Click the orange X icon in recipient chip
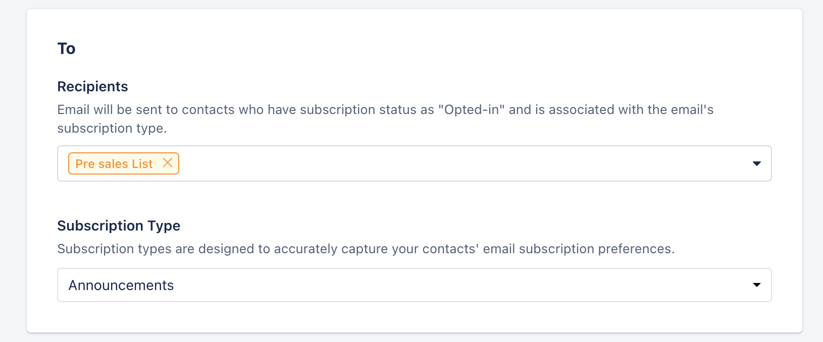Screen dimensions: 823x342 (168, 163)
